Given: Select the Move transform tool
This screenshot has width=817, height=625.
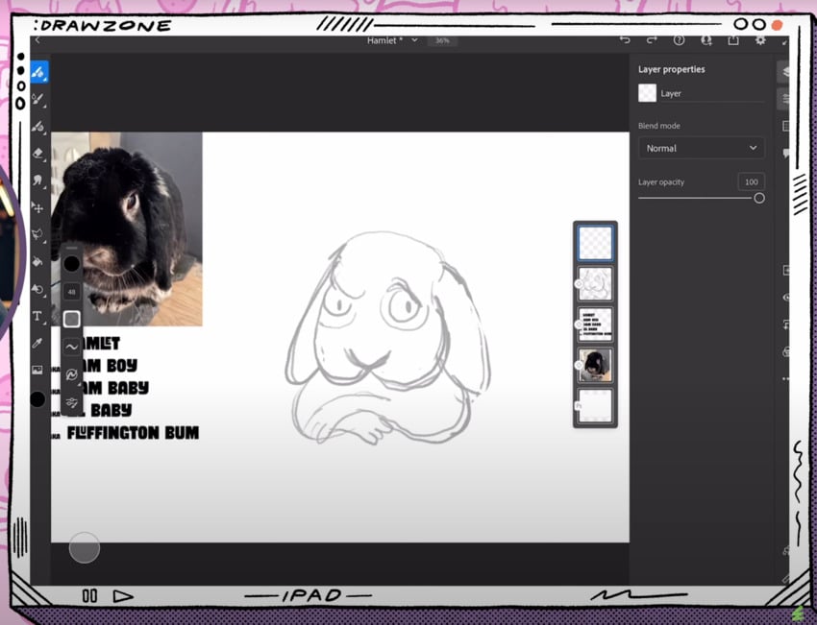Looking at the screenshot, I should click(40, 208).
